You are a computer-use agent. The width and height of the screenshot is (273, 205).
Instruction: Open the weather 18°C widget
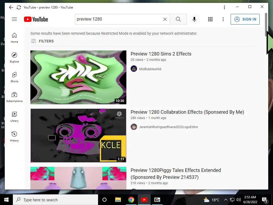pos(211,200)
